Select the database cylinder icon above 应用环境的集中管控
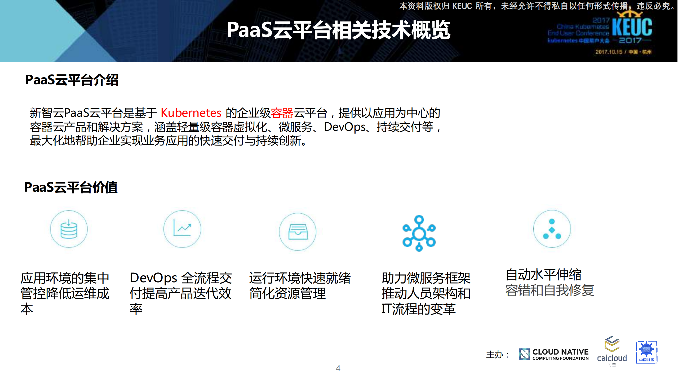678x381 pixels. click(68, 230)
